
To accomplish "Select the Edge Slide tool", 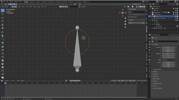I will tap(3, 71).
